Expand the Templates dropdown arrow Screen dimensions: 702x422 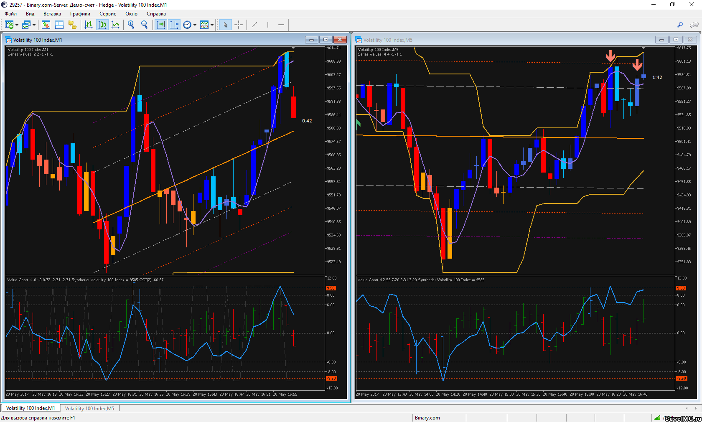[x=212, y=25]
